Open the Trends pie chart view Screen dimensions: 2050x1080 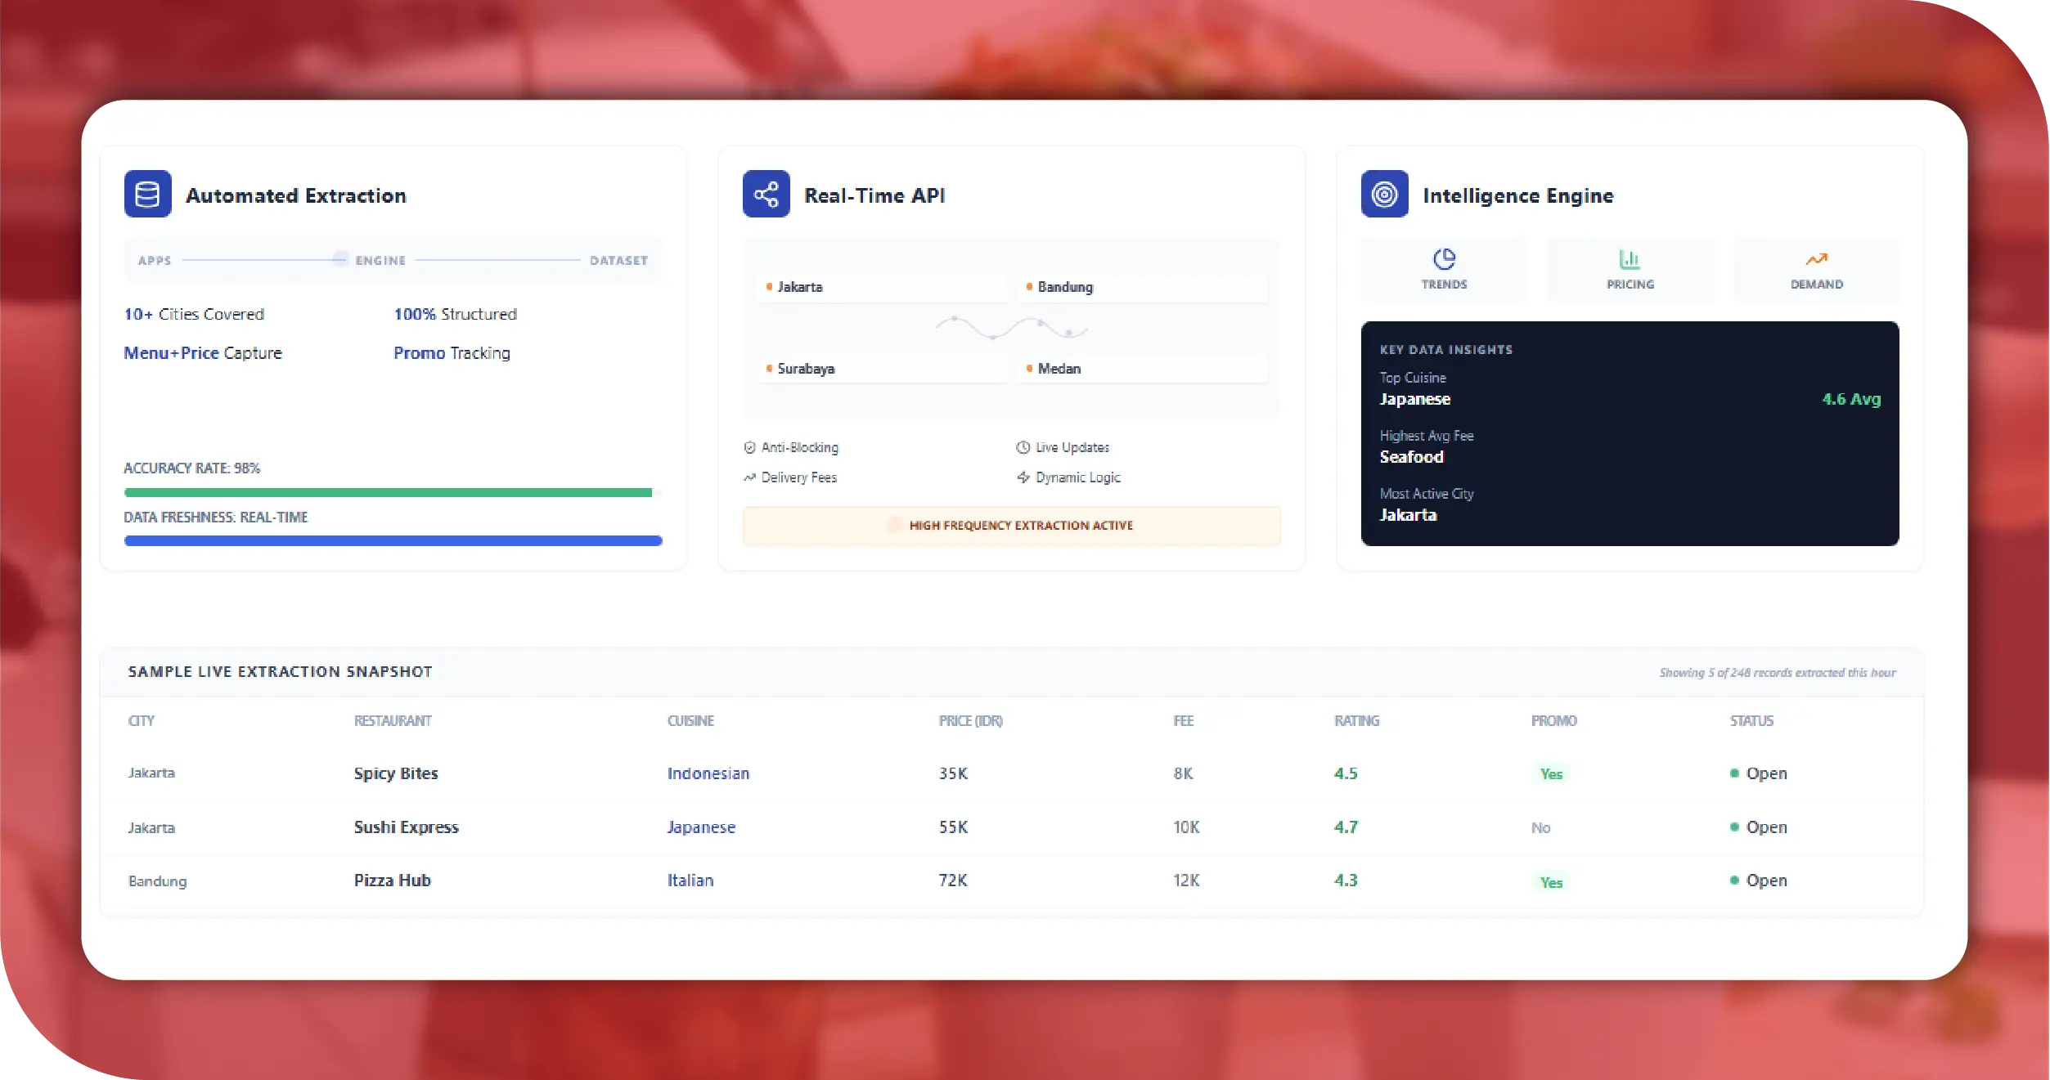[1444, 269]
